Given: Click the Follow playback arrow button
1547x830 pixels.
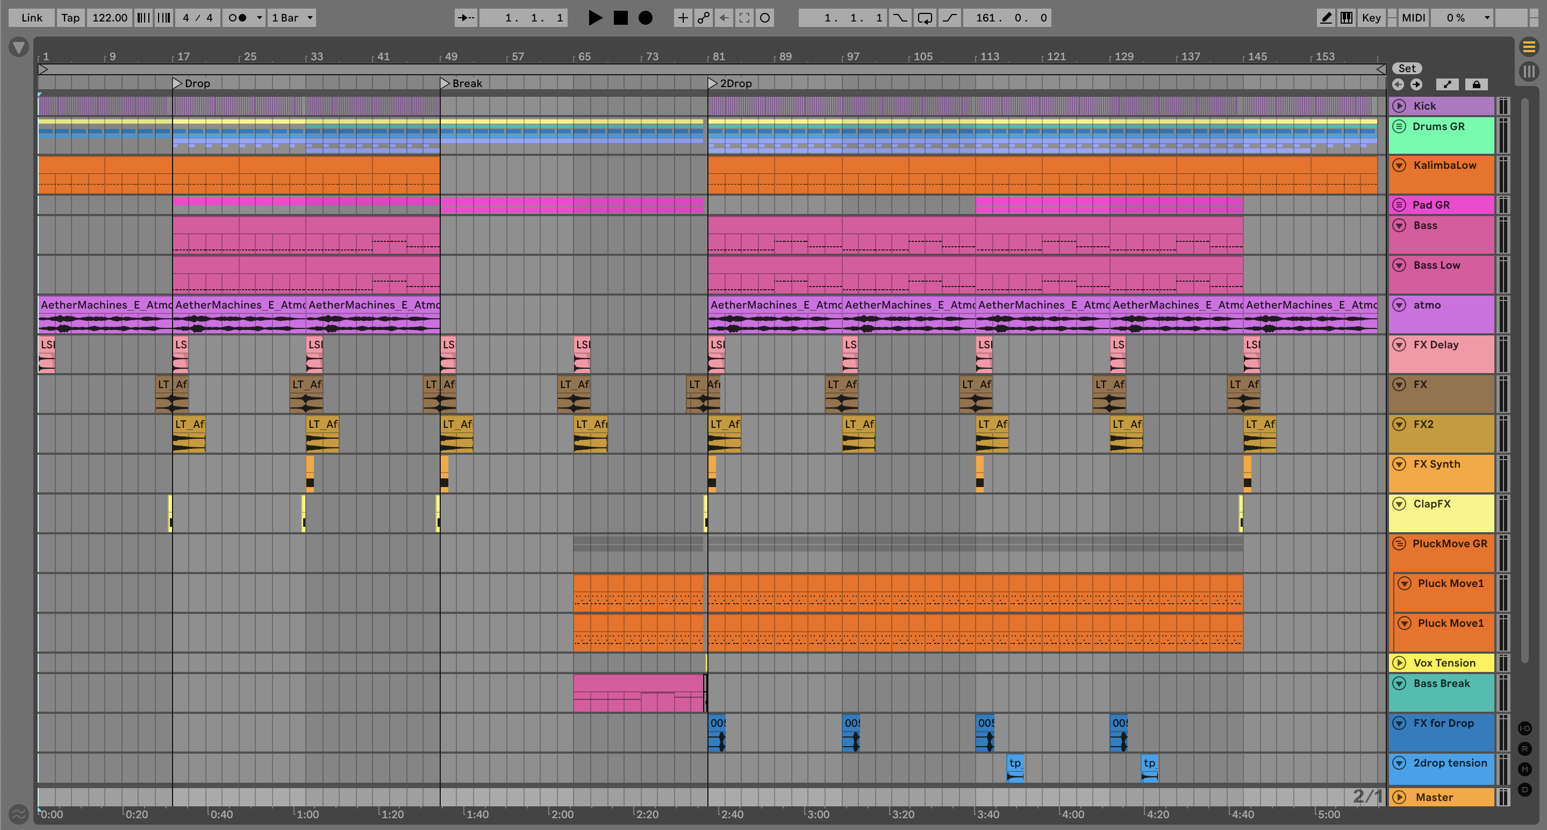Looking at the screenshot, I should 465,18.
